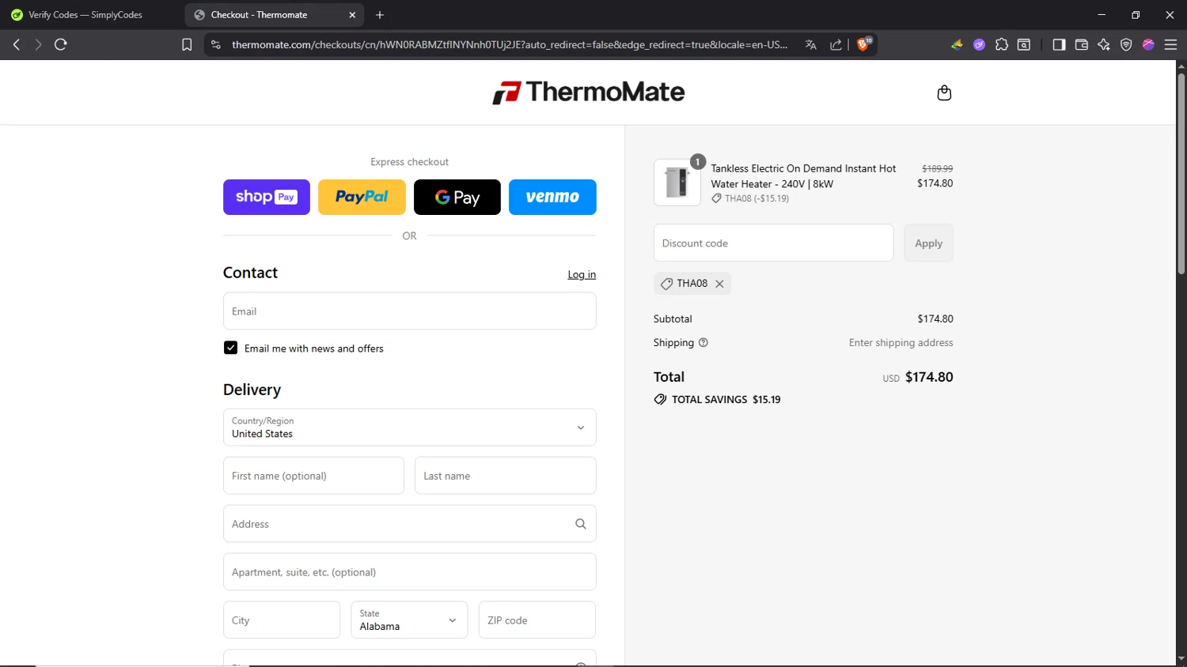Viewport: 1187px width, 667px height.
Task: Click the Discount code field
Action: tap(773, 243)
